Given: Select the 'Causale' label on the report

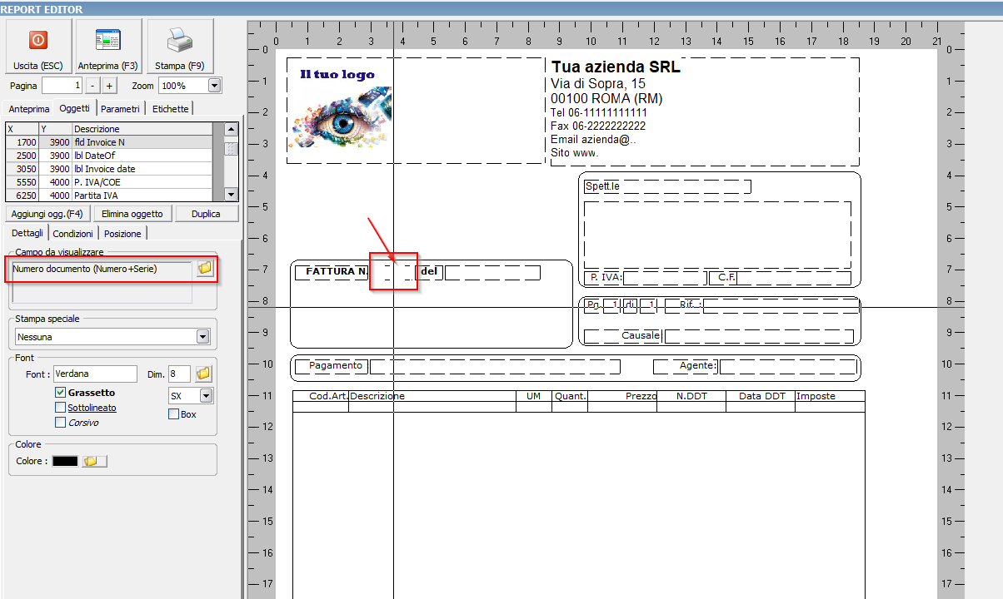Looking at the screenshot, I should (x=641, y=335).
